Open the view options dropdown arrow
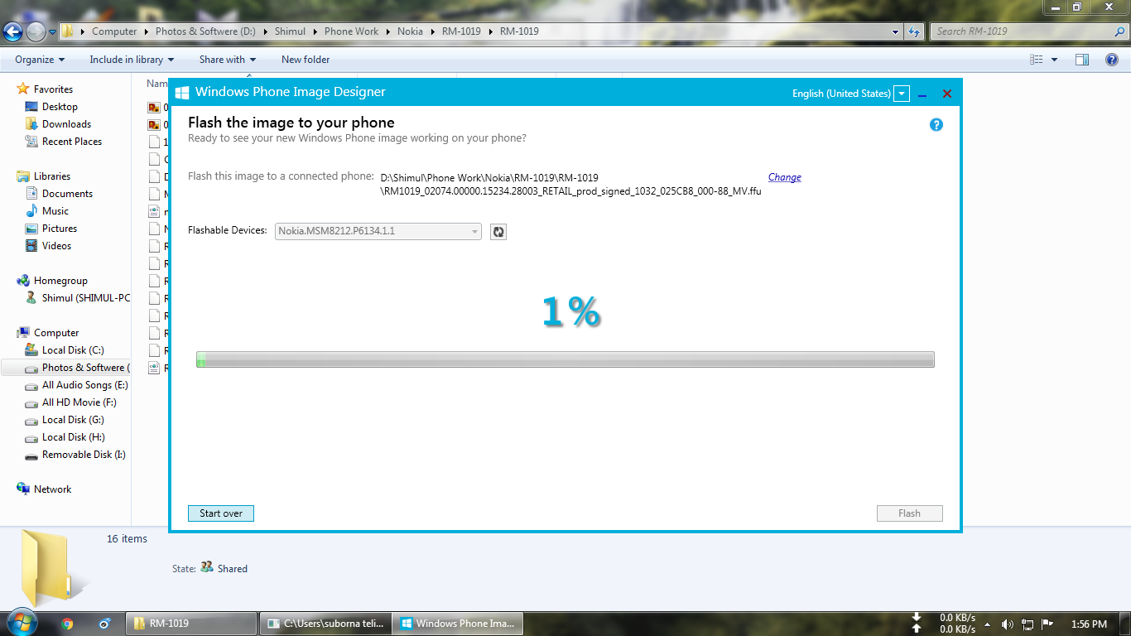Screen dimensions: 1131x636 (x=1054, y=60)
